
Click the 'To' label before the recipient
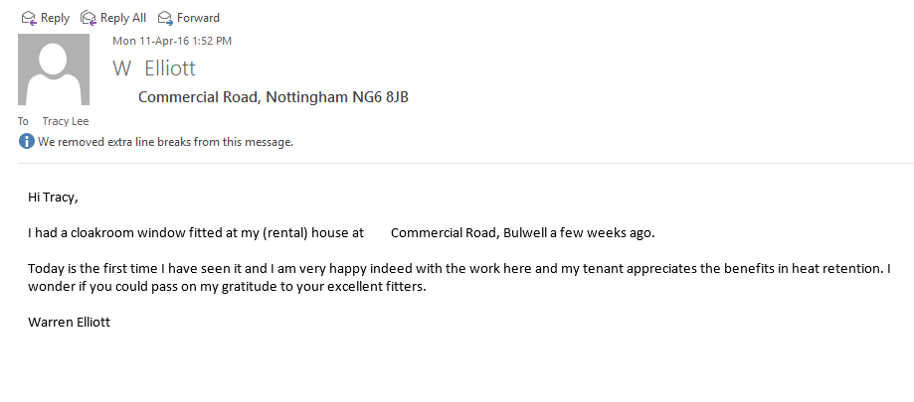pos(24,121)
